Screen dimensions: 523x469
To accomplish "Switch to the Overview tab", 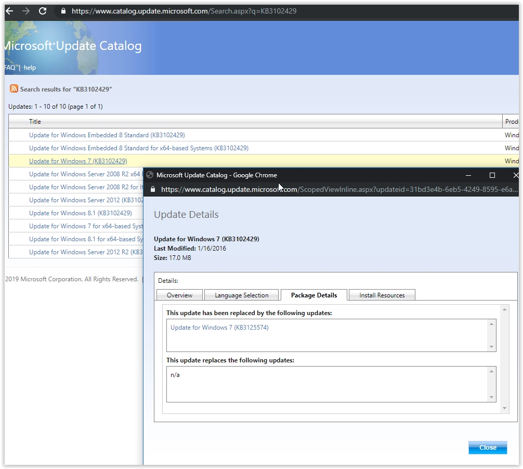I will point(179,295).
